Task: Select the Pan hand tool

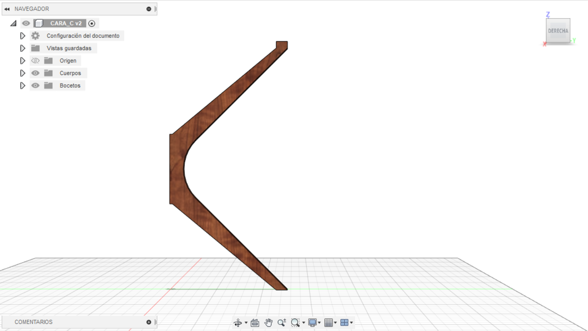Action: (x=268, y=322)
